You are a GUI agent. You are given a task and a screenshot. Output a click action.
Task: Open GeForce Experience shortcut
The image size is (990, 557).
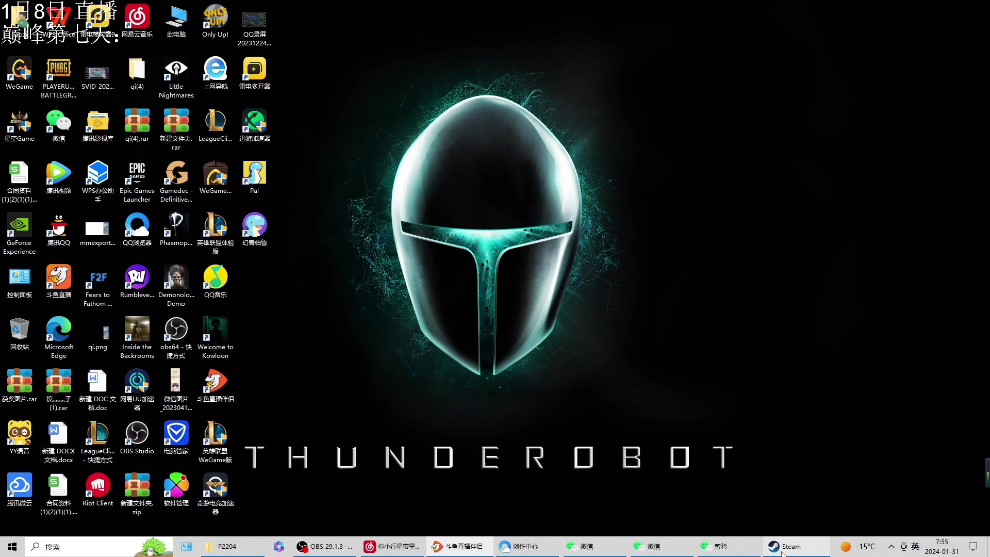click(20, 234)
